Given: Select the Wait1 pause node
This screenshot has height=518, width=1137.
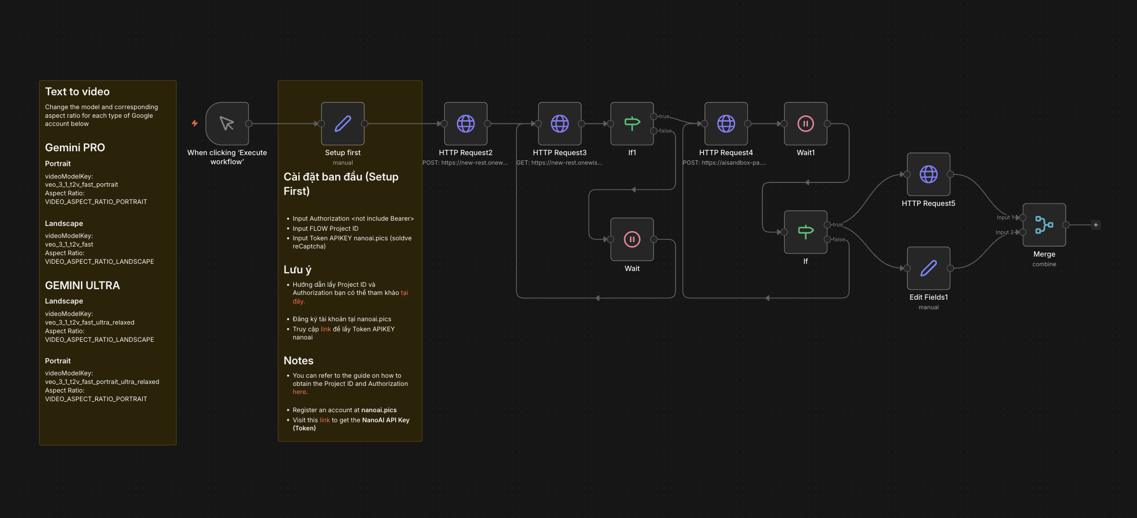Looking at the screenshot, I should coord(805,124).
